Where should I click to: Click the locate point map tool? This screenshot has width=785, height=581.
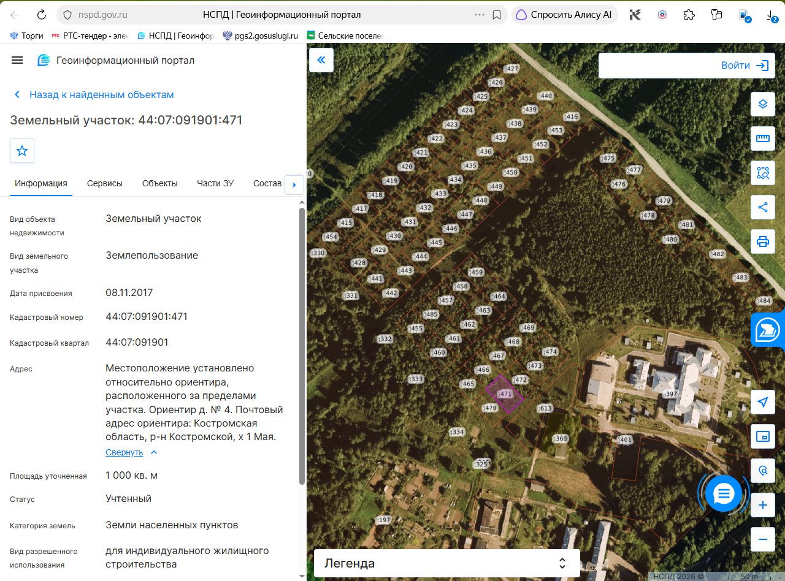tap(763, 471)
